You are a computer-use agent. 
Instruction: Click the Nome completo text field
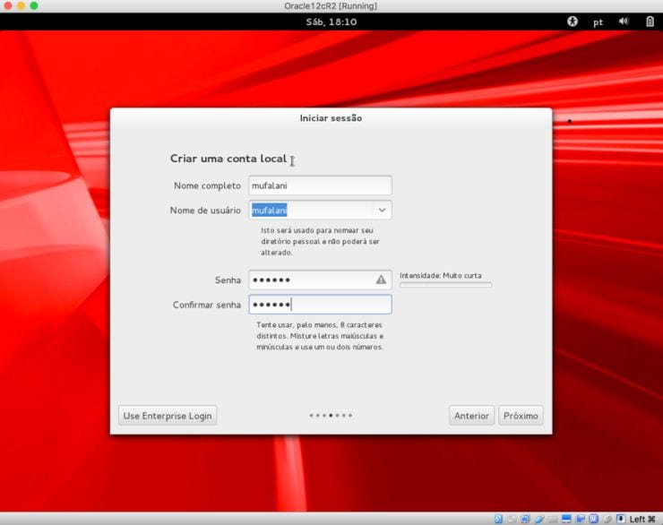[x=320, y=185]
